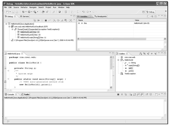Image resolution: width=170 pixels, height=125 pixels.
Task: Switch to the Servers tab
Action: pos(24,17)
